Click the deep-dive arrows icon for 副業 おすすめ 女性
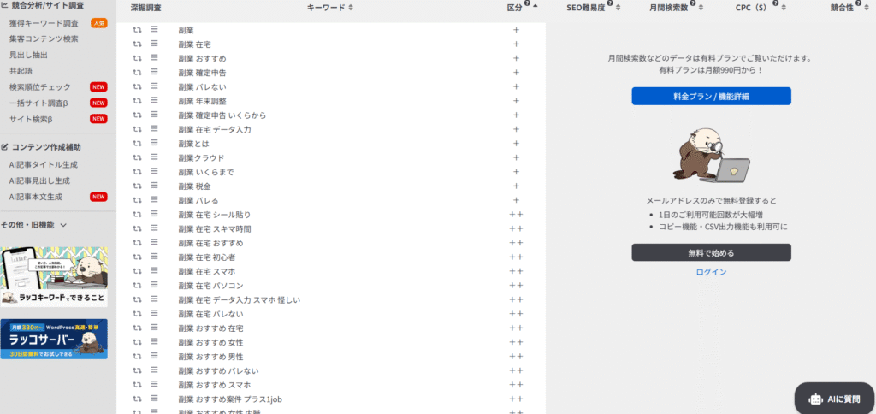 pyautogui.click(x=137, y=342)
